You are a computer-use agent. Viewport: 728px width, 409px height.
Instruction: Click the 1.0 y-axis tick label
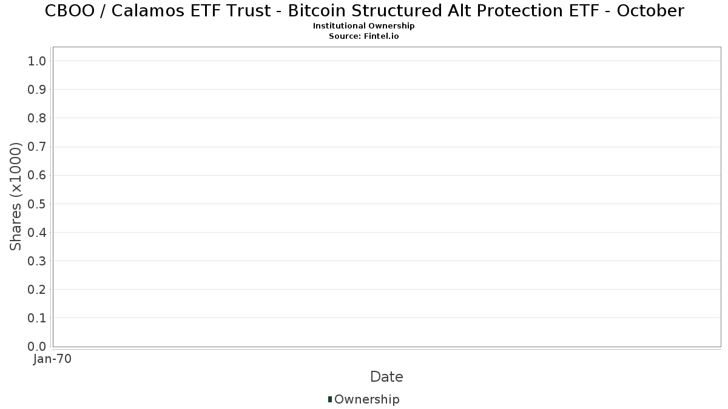[37, 61]
